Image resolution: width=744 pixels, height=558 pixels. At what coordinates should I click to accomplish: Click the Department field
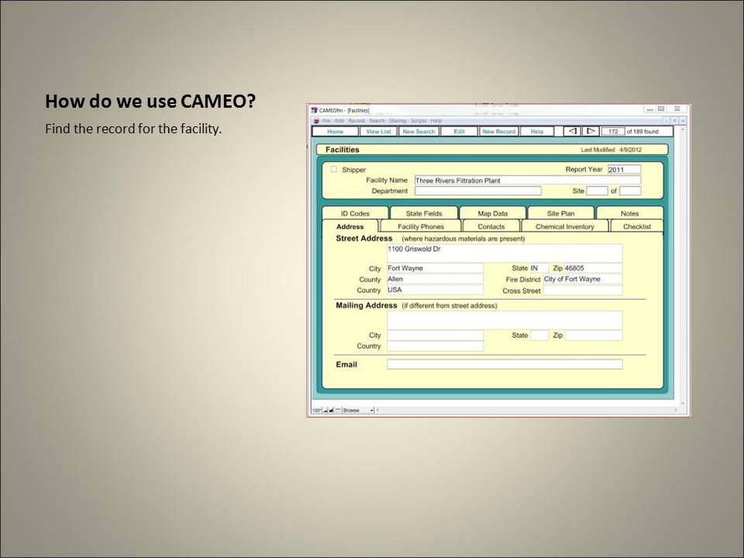point(478,191)
